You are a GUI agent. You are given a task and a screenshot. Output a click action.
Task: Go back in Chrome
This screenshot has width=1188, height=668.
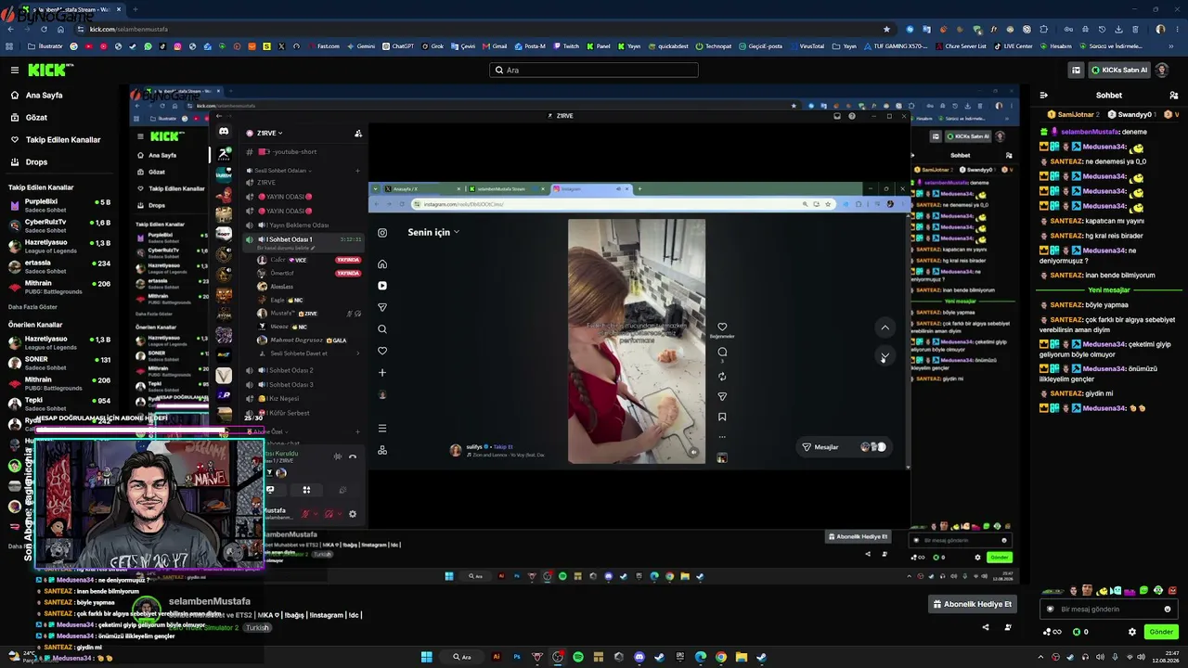(x=9, y=29)
